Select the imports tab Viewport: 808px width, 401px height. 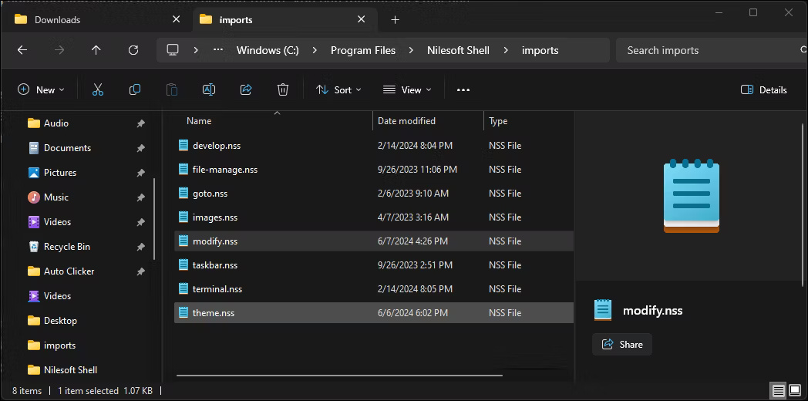pos(285,19)
